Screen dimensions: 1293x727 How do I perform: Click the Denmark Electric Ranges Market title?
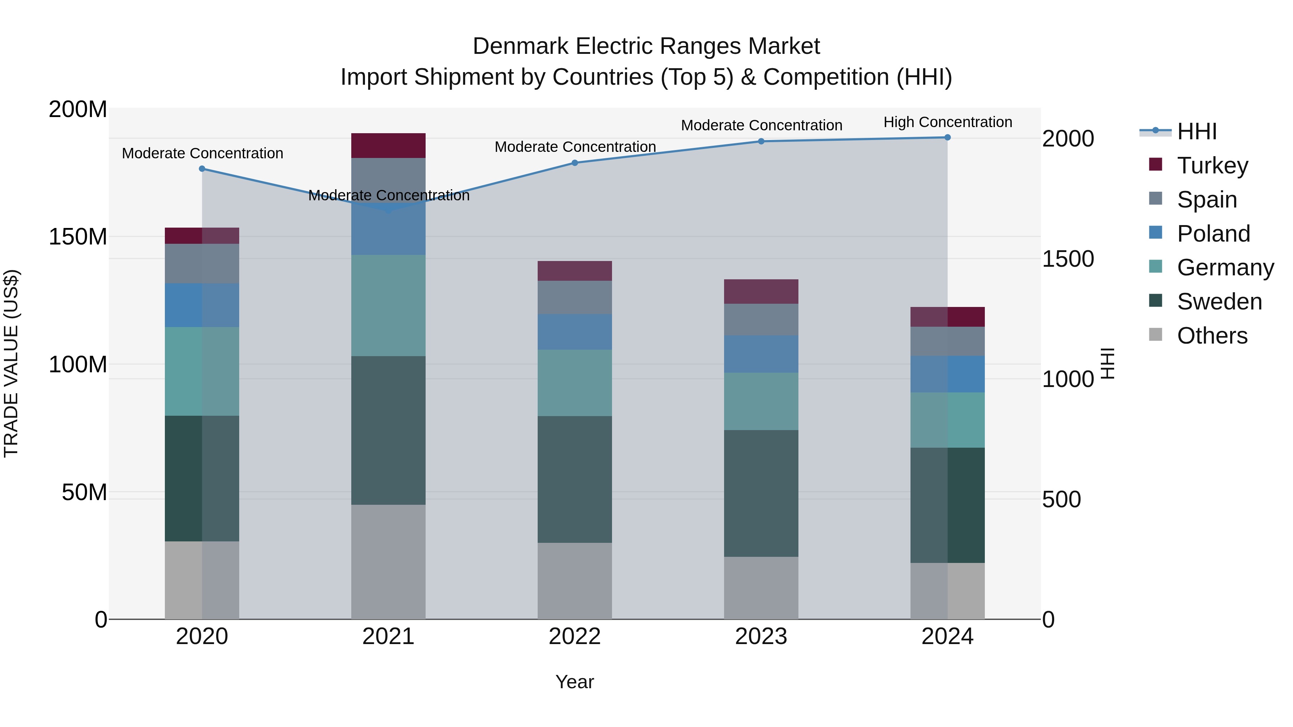click(x=646, y=46)
